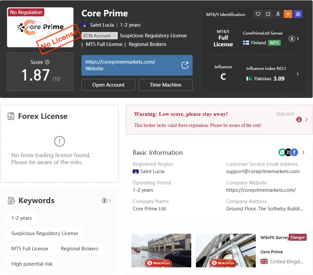Click 'Warning: Low score, please stay away!' text
This screenshot has width=313, height=275.
tap(181, 114)
